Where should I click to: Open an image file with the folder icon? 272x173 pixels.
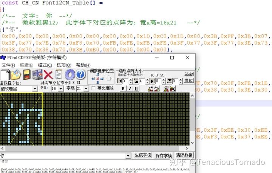click(x=16, y=74)
